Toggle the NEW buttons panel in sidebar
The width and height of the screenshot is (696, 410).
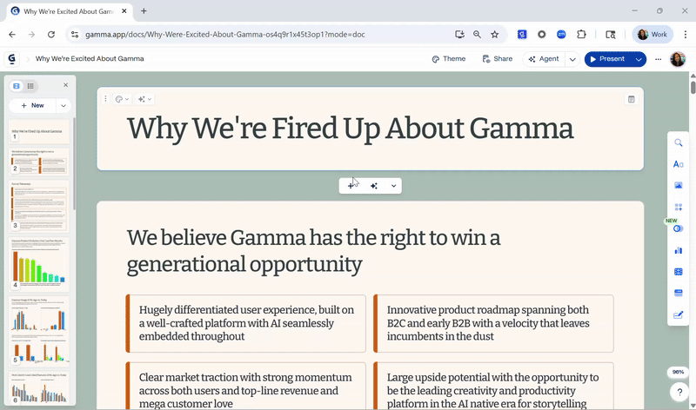pyautogui.click(x=679, y=228)
